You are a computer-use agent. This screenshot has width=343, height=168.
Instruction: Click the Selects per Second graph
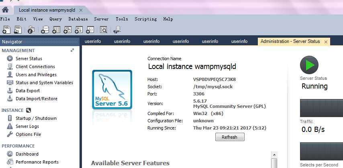point(321,152)
